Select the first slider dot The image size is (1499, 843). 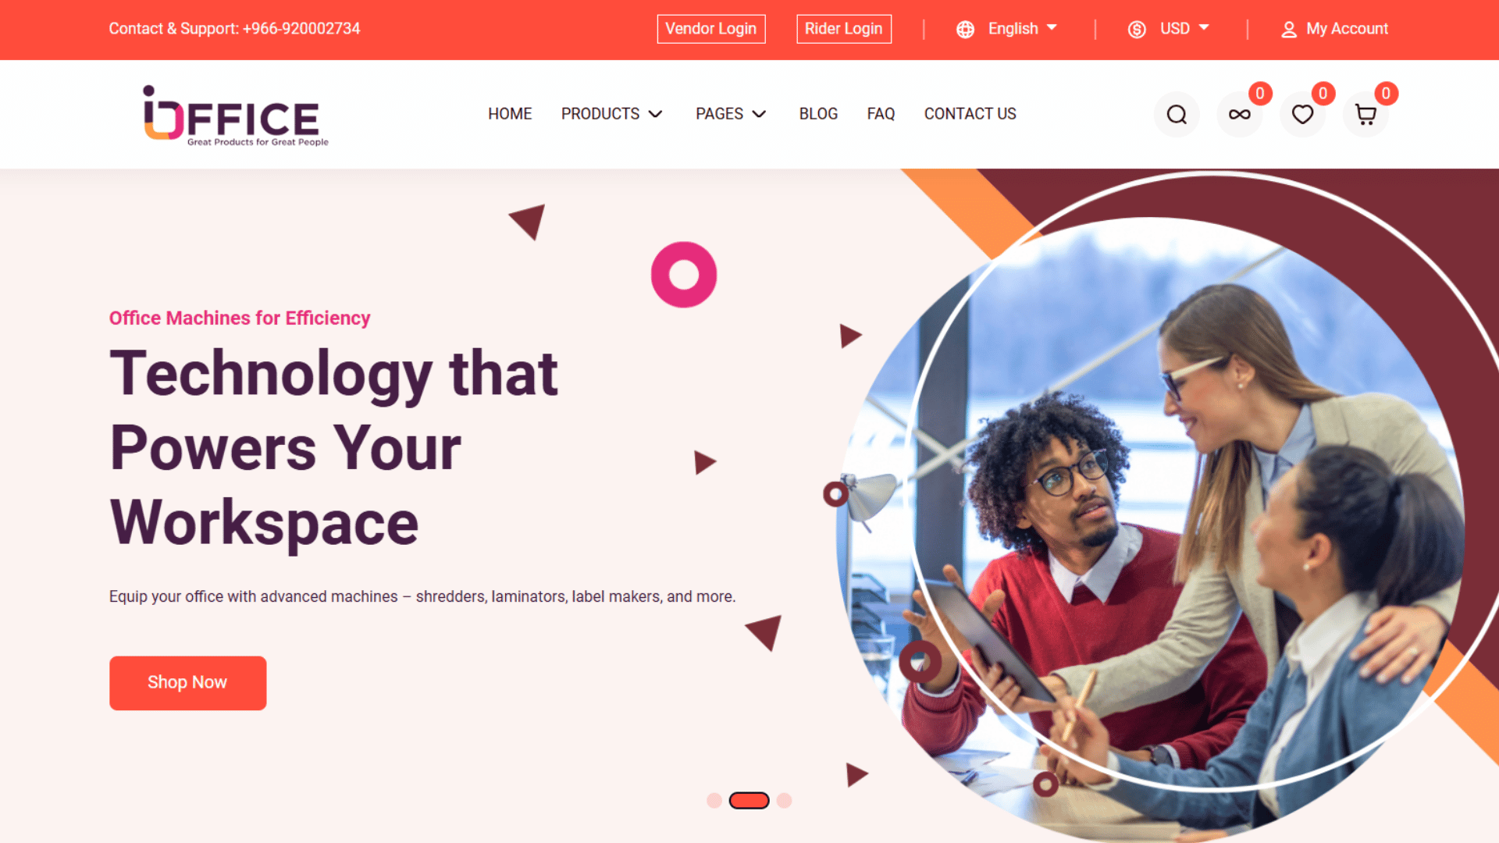(714, 800)
